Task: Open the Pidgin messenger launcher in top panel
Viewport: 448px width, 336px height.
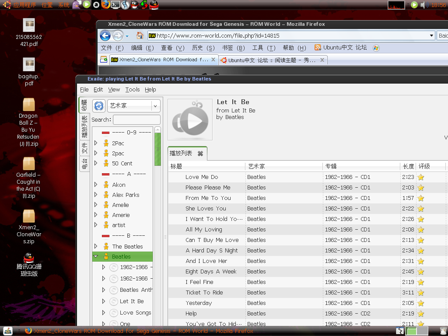Action: [77, 4]
